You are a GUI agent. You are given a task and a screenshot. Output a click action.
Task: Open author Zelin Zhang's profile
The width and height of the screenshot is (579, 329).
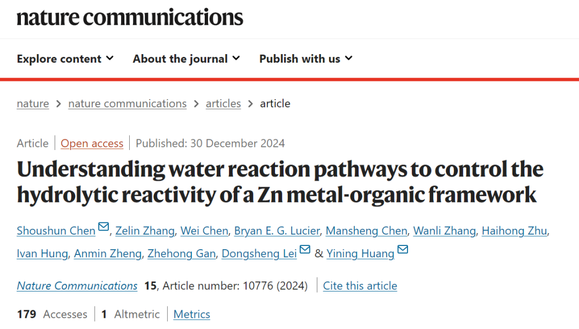point(145,231)
